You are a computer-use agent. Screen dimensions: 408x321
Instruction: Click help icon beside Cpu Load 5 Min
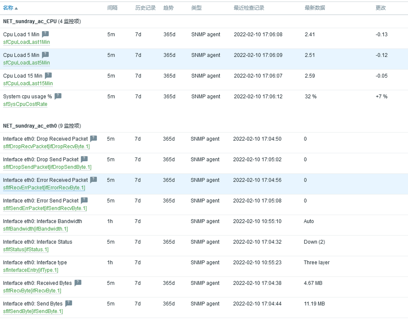pos(45,55)
